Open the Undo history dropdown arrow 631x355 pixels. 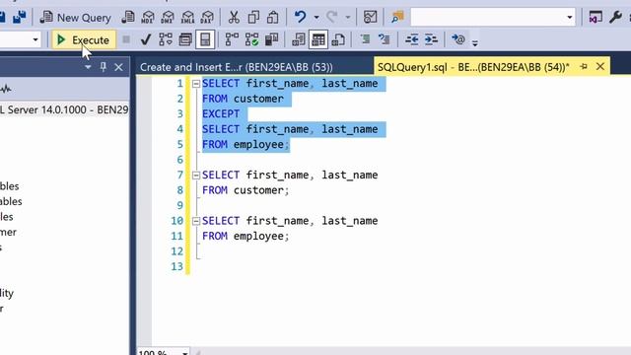click(316, 18)
